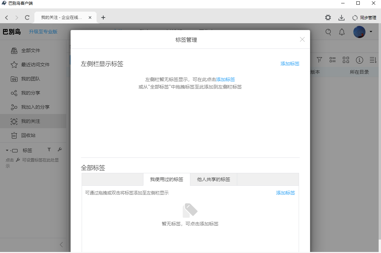381x253 pixels.
Task: Click filter funnel icon in file toolbar
Action: coord(319,60)
